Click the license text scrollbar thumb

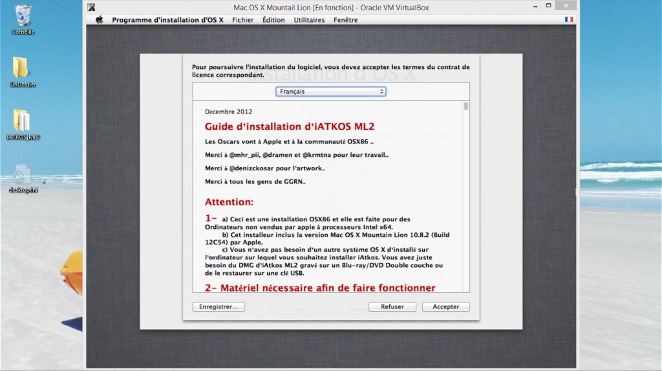465,106
